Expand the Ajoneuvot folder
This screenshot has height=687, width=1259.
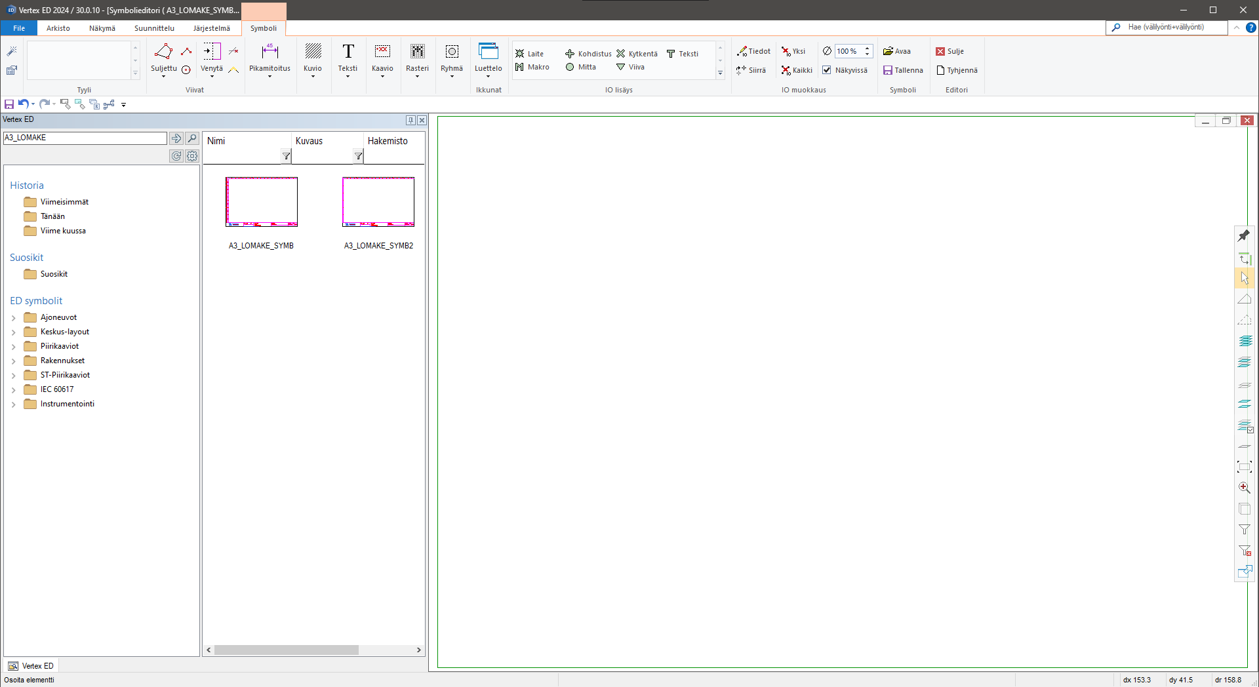coord(13,318)
